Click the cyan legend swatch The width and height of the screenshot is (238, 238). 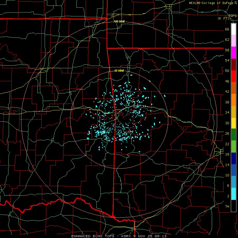click(x=234, y=194)
